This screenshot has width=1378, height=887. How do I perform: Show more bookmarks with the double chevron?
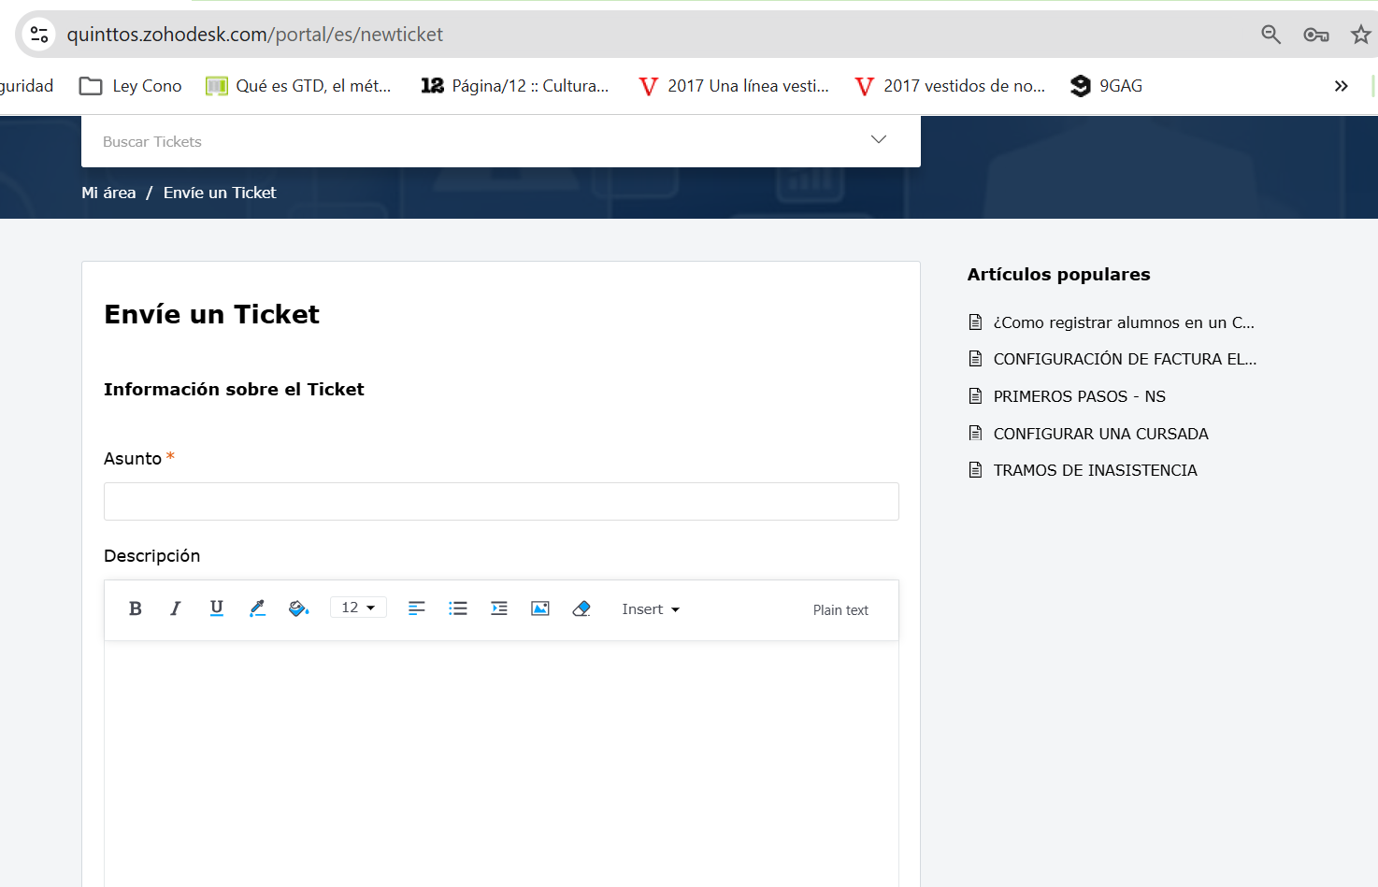(x=1342, y=86)
